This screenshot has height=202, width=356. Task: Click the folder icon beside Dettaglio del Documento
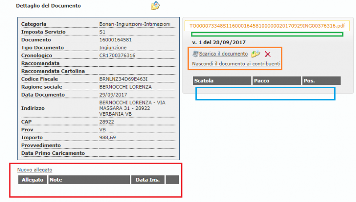(155, 5)
